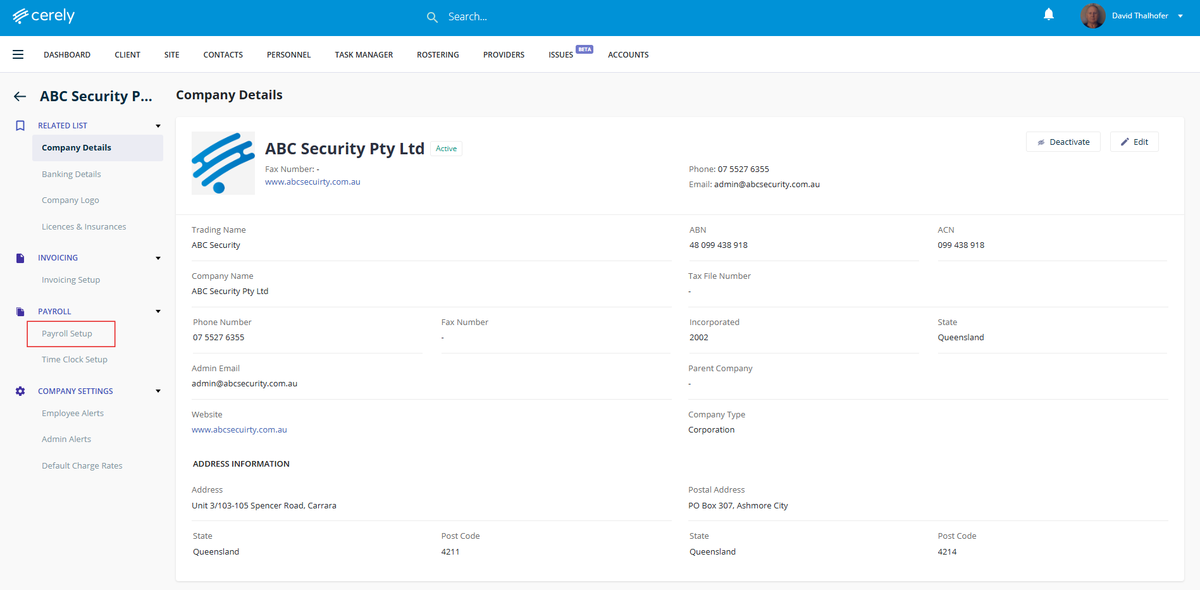Click the ACN value 099 438 918
This screenshot has height=590, width=1200.
click(x=961, y=245)
